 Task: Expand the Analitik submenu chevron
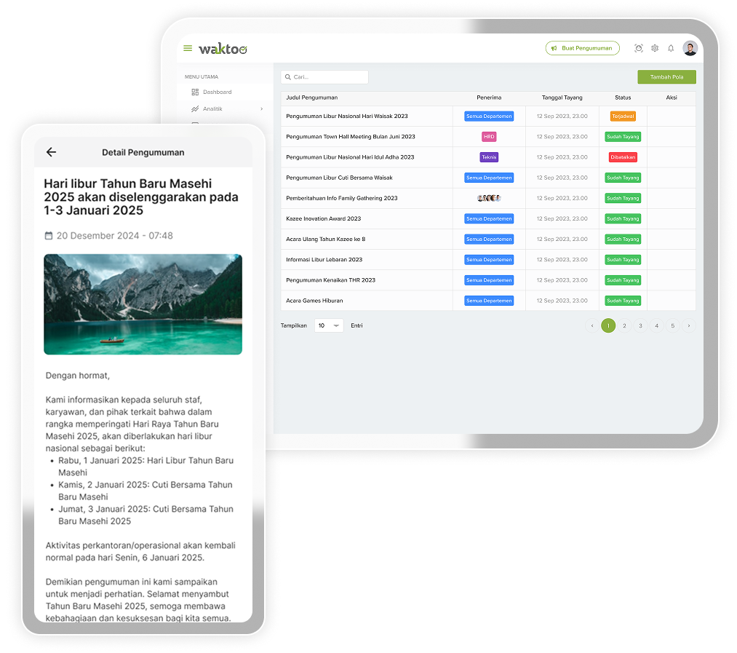coord(261,109)
